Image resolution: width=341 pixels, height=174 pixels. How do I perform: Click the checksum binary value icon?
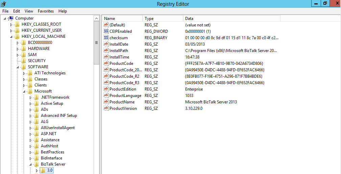pyautogui.click(x=106, y=38)
